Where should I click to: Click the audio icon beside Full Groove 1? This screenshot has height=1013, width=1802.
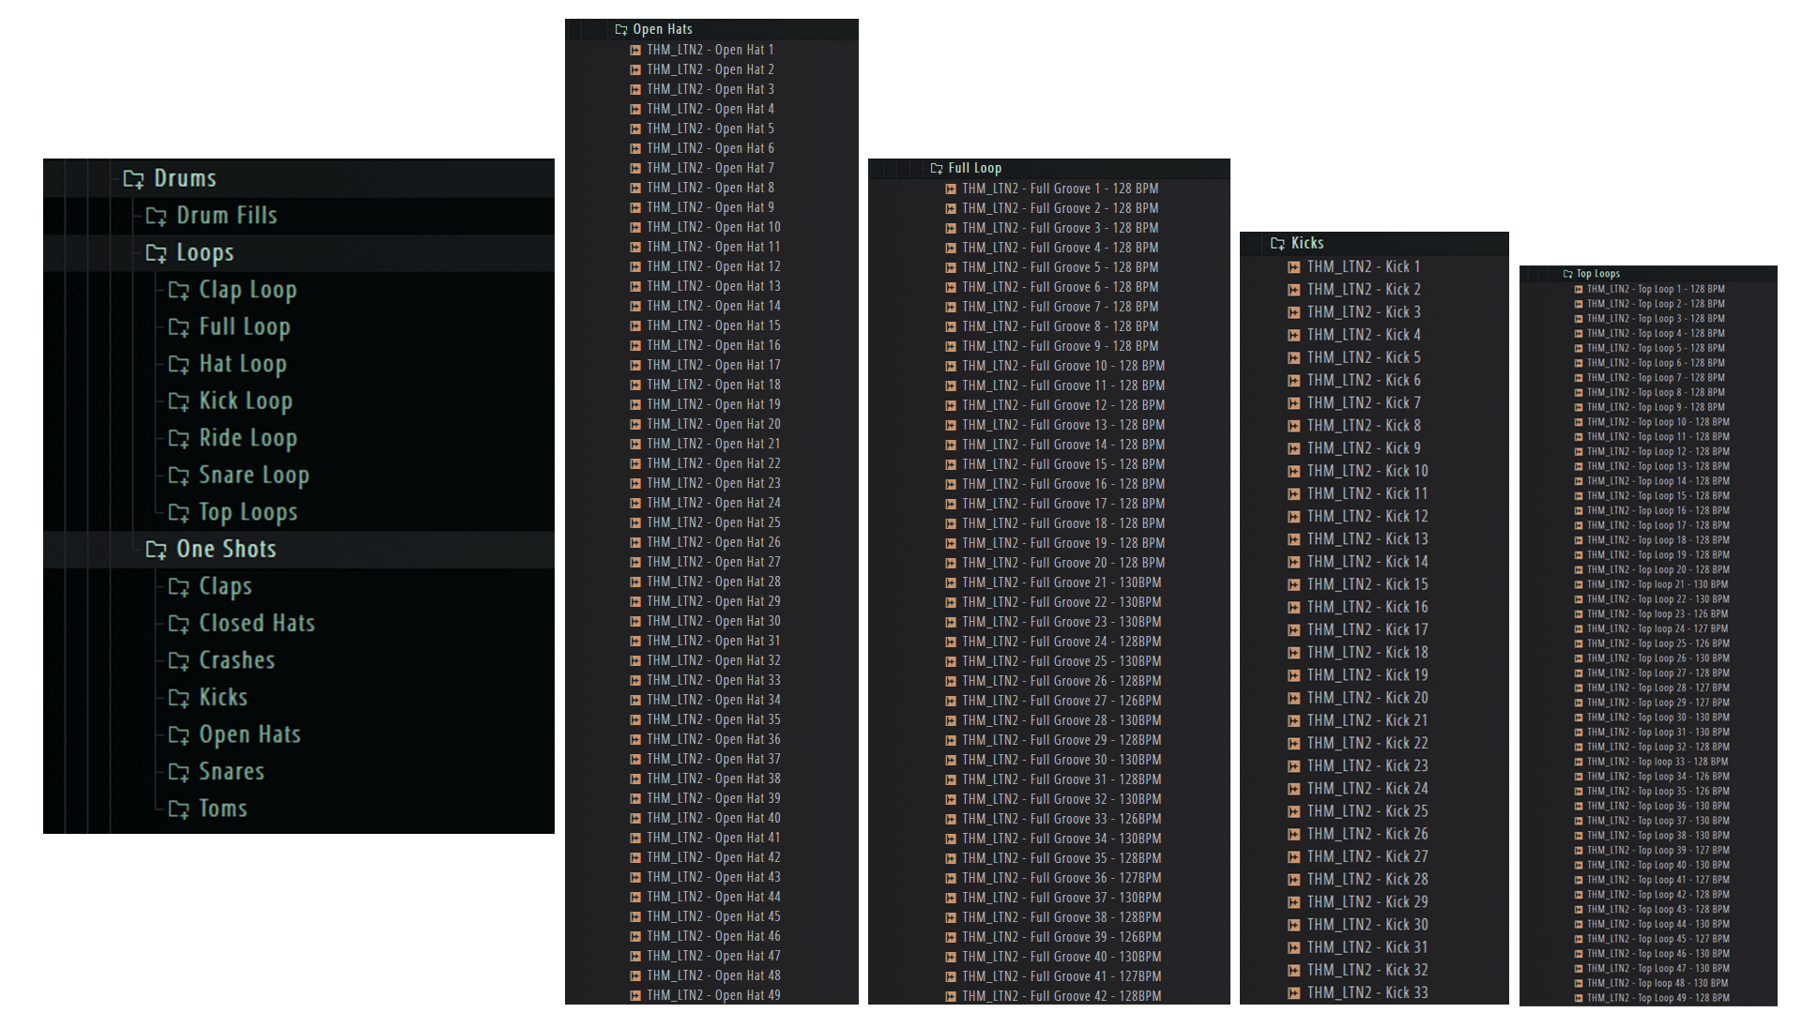(x=951, y=189)
